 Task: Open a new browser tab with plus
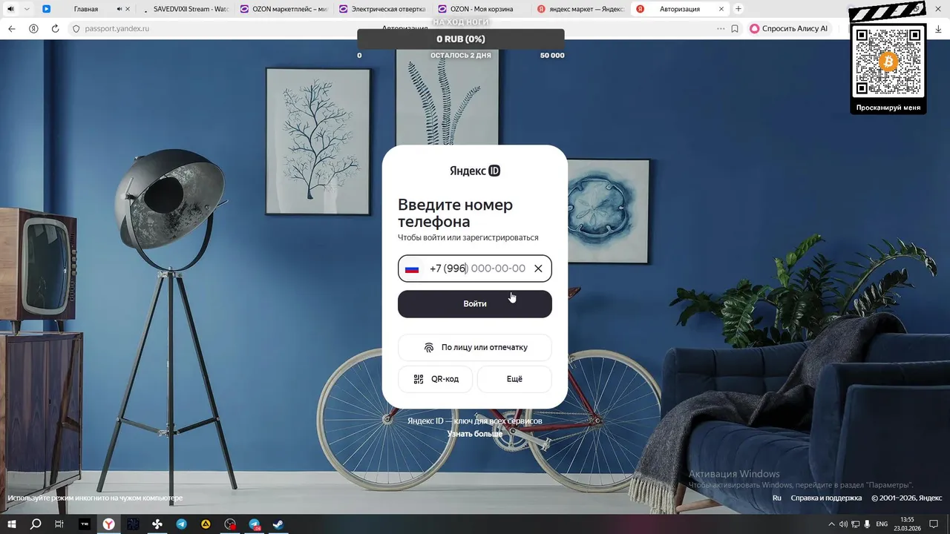pyautogui.click(x=738, y=9)
